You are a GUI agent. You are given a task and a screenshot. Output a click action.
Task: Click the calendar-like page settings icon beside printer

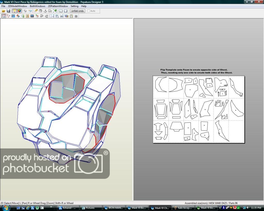point(71,16)
